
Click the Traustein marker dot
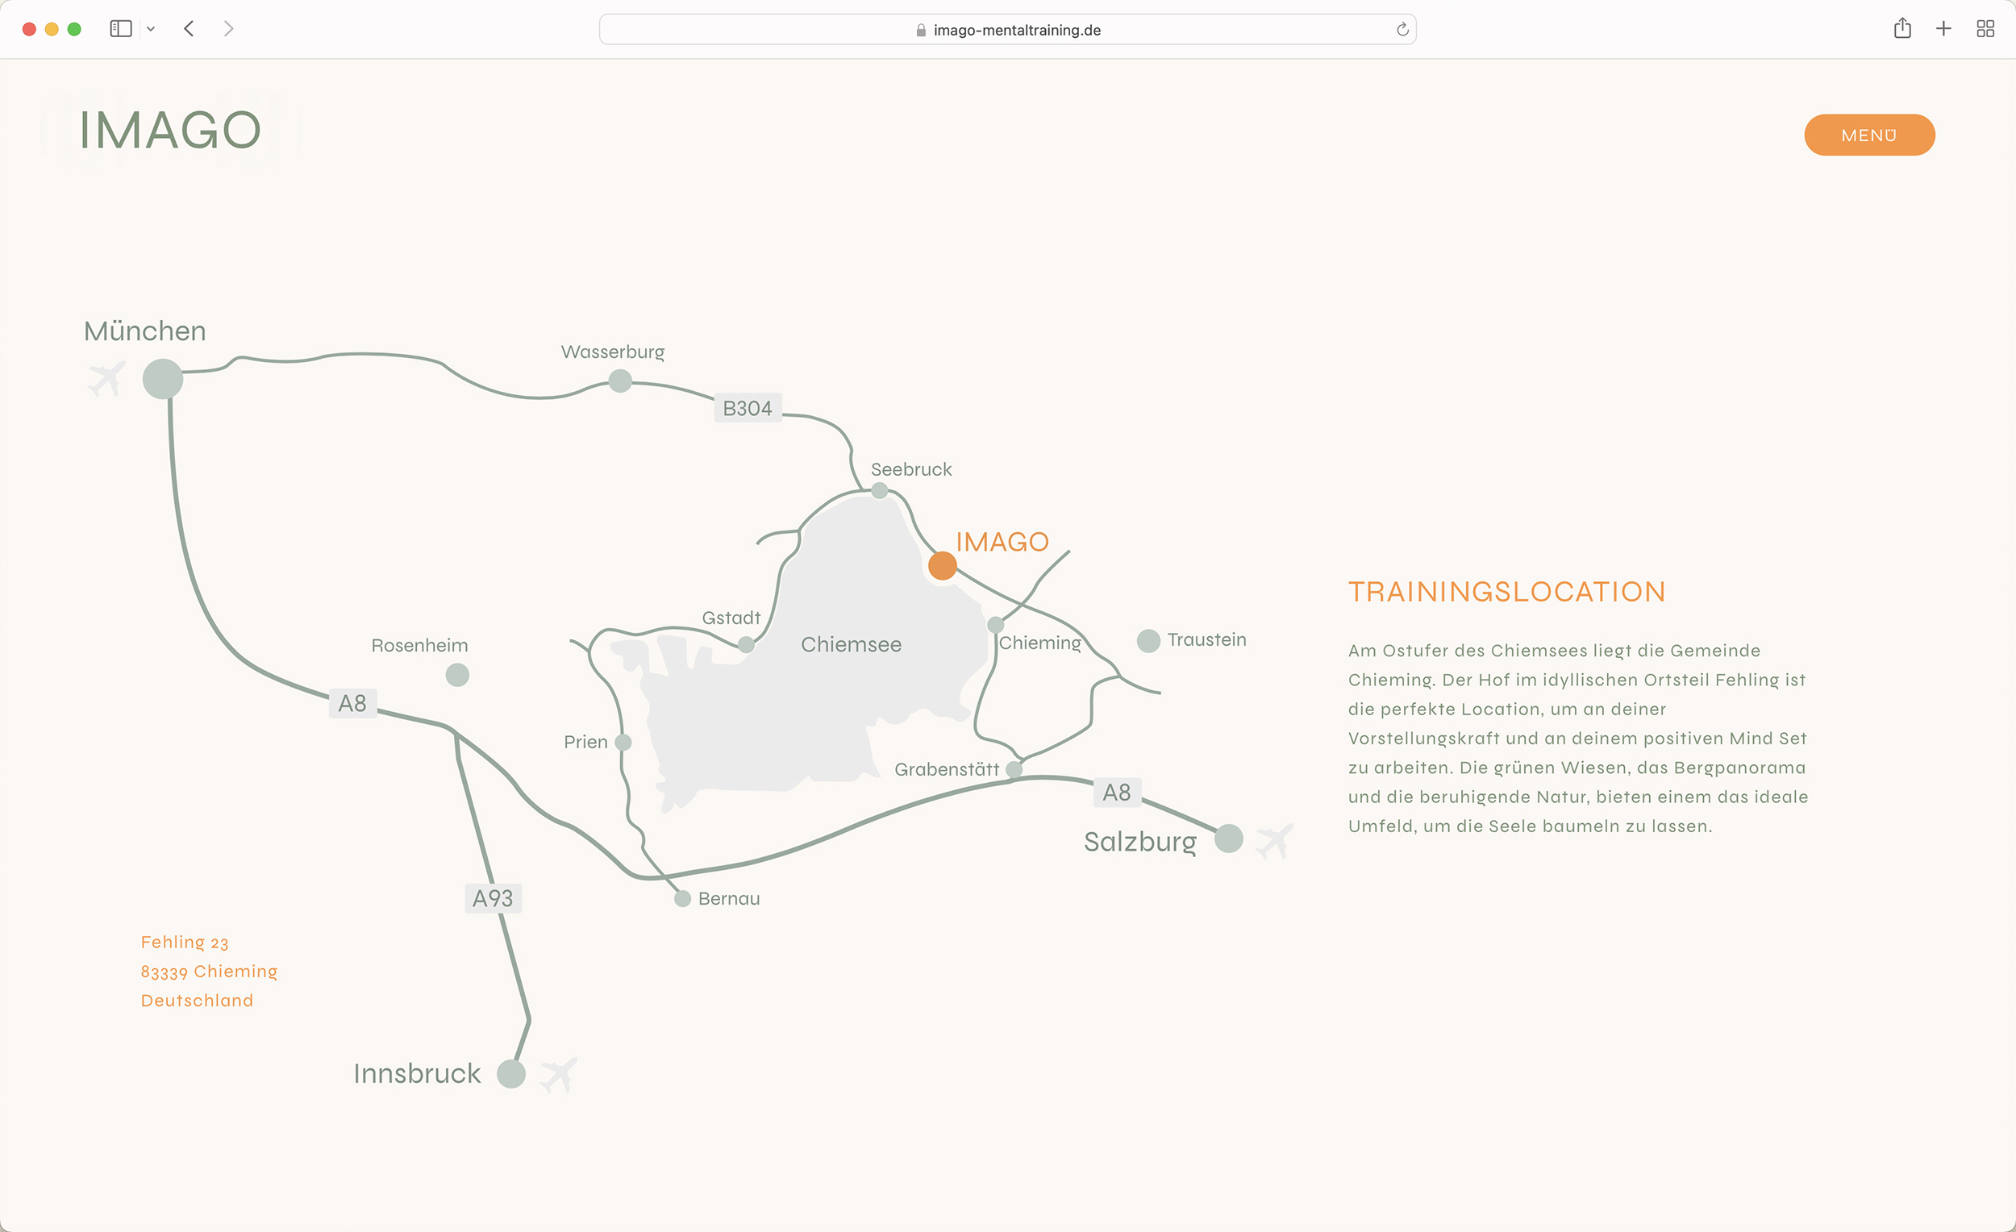coord(1149,640)
